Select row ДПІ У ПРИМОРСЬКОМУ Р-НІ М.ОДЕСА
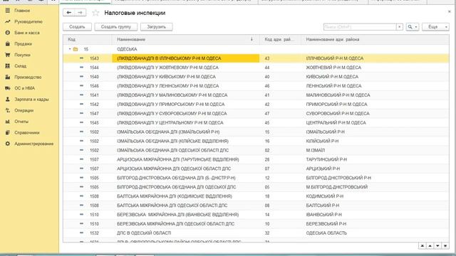 click(x=256, y=105)
